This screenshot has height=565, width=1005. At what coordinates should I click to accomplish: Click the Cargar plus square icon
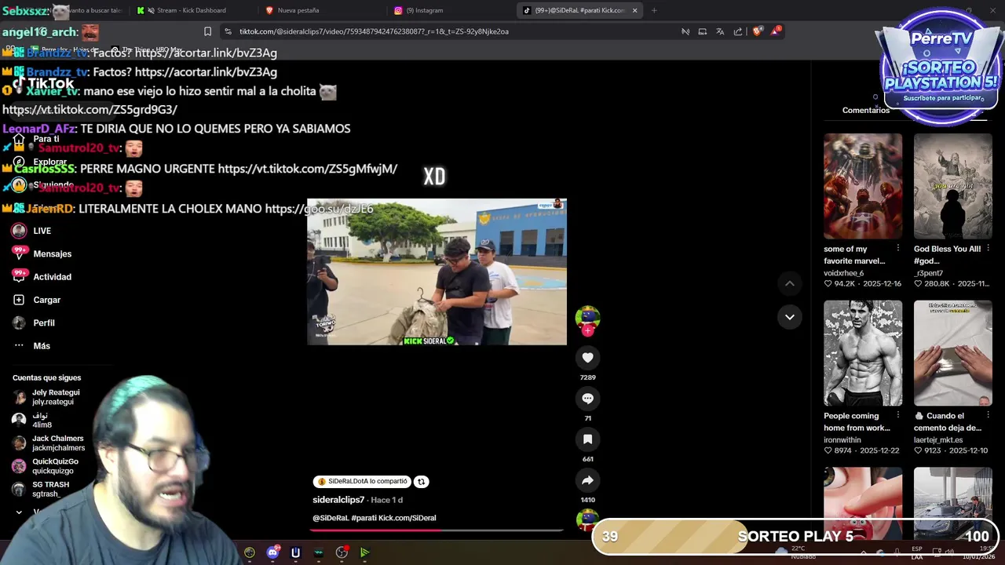(x=19, y=300)
